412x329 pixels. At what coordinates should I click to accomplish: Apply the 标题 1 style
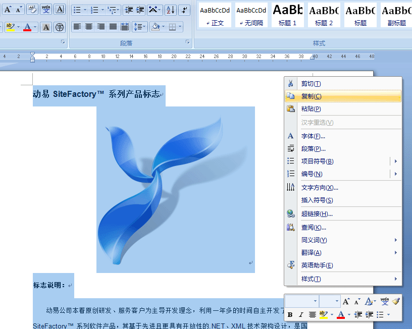coord(288,15)
